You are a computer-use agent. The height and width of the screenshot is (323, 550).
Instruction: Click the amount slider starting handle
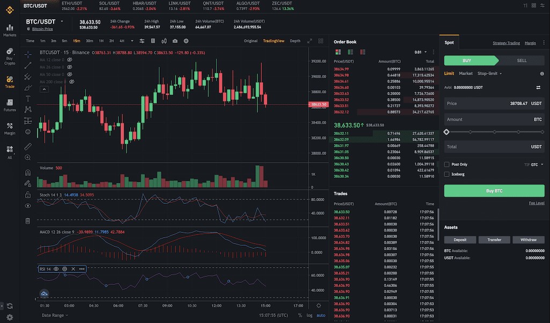(x=446, y=132)
